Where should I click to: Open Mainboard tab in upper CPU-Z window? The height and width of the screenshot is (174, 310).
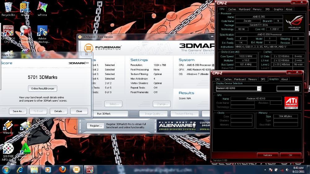pos(244,9)
